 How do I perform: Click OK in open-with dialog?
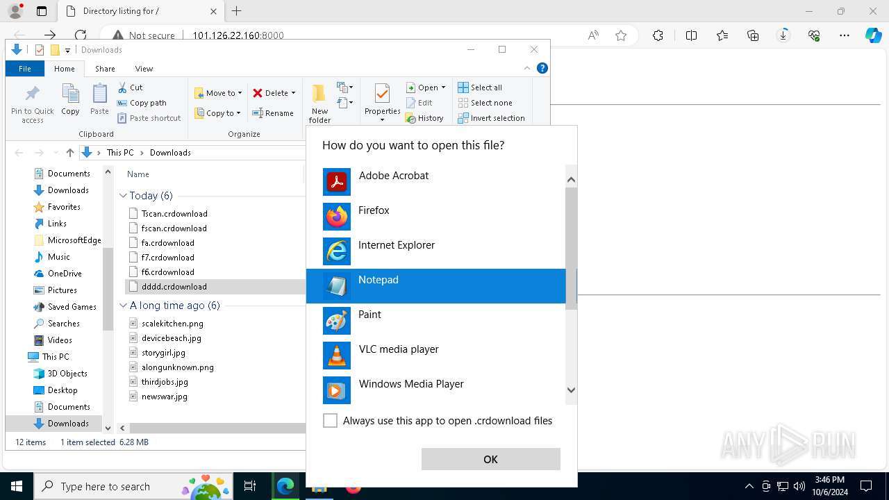490,459
